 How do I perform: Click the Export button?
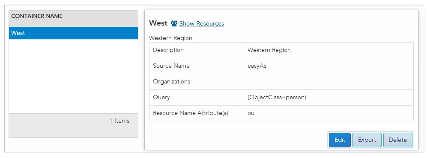(367, 140)
